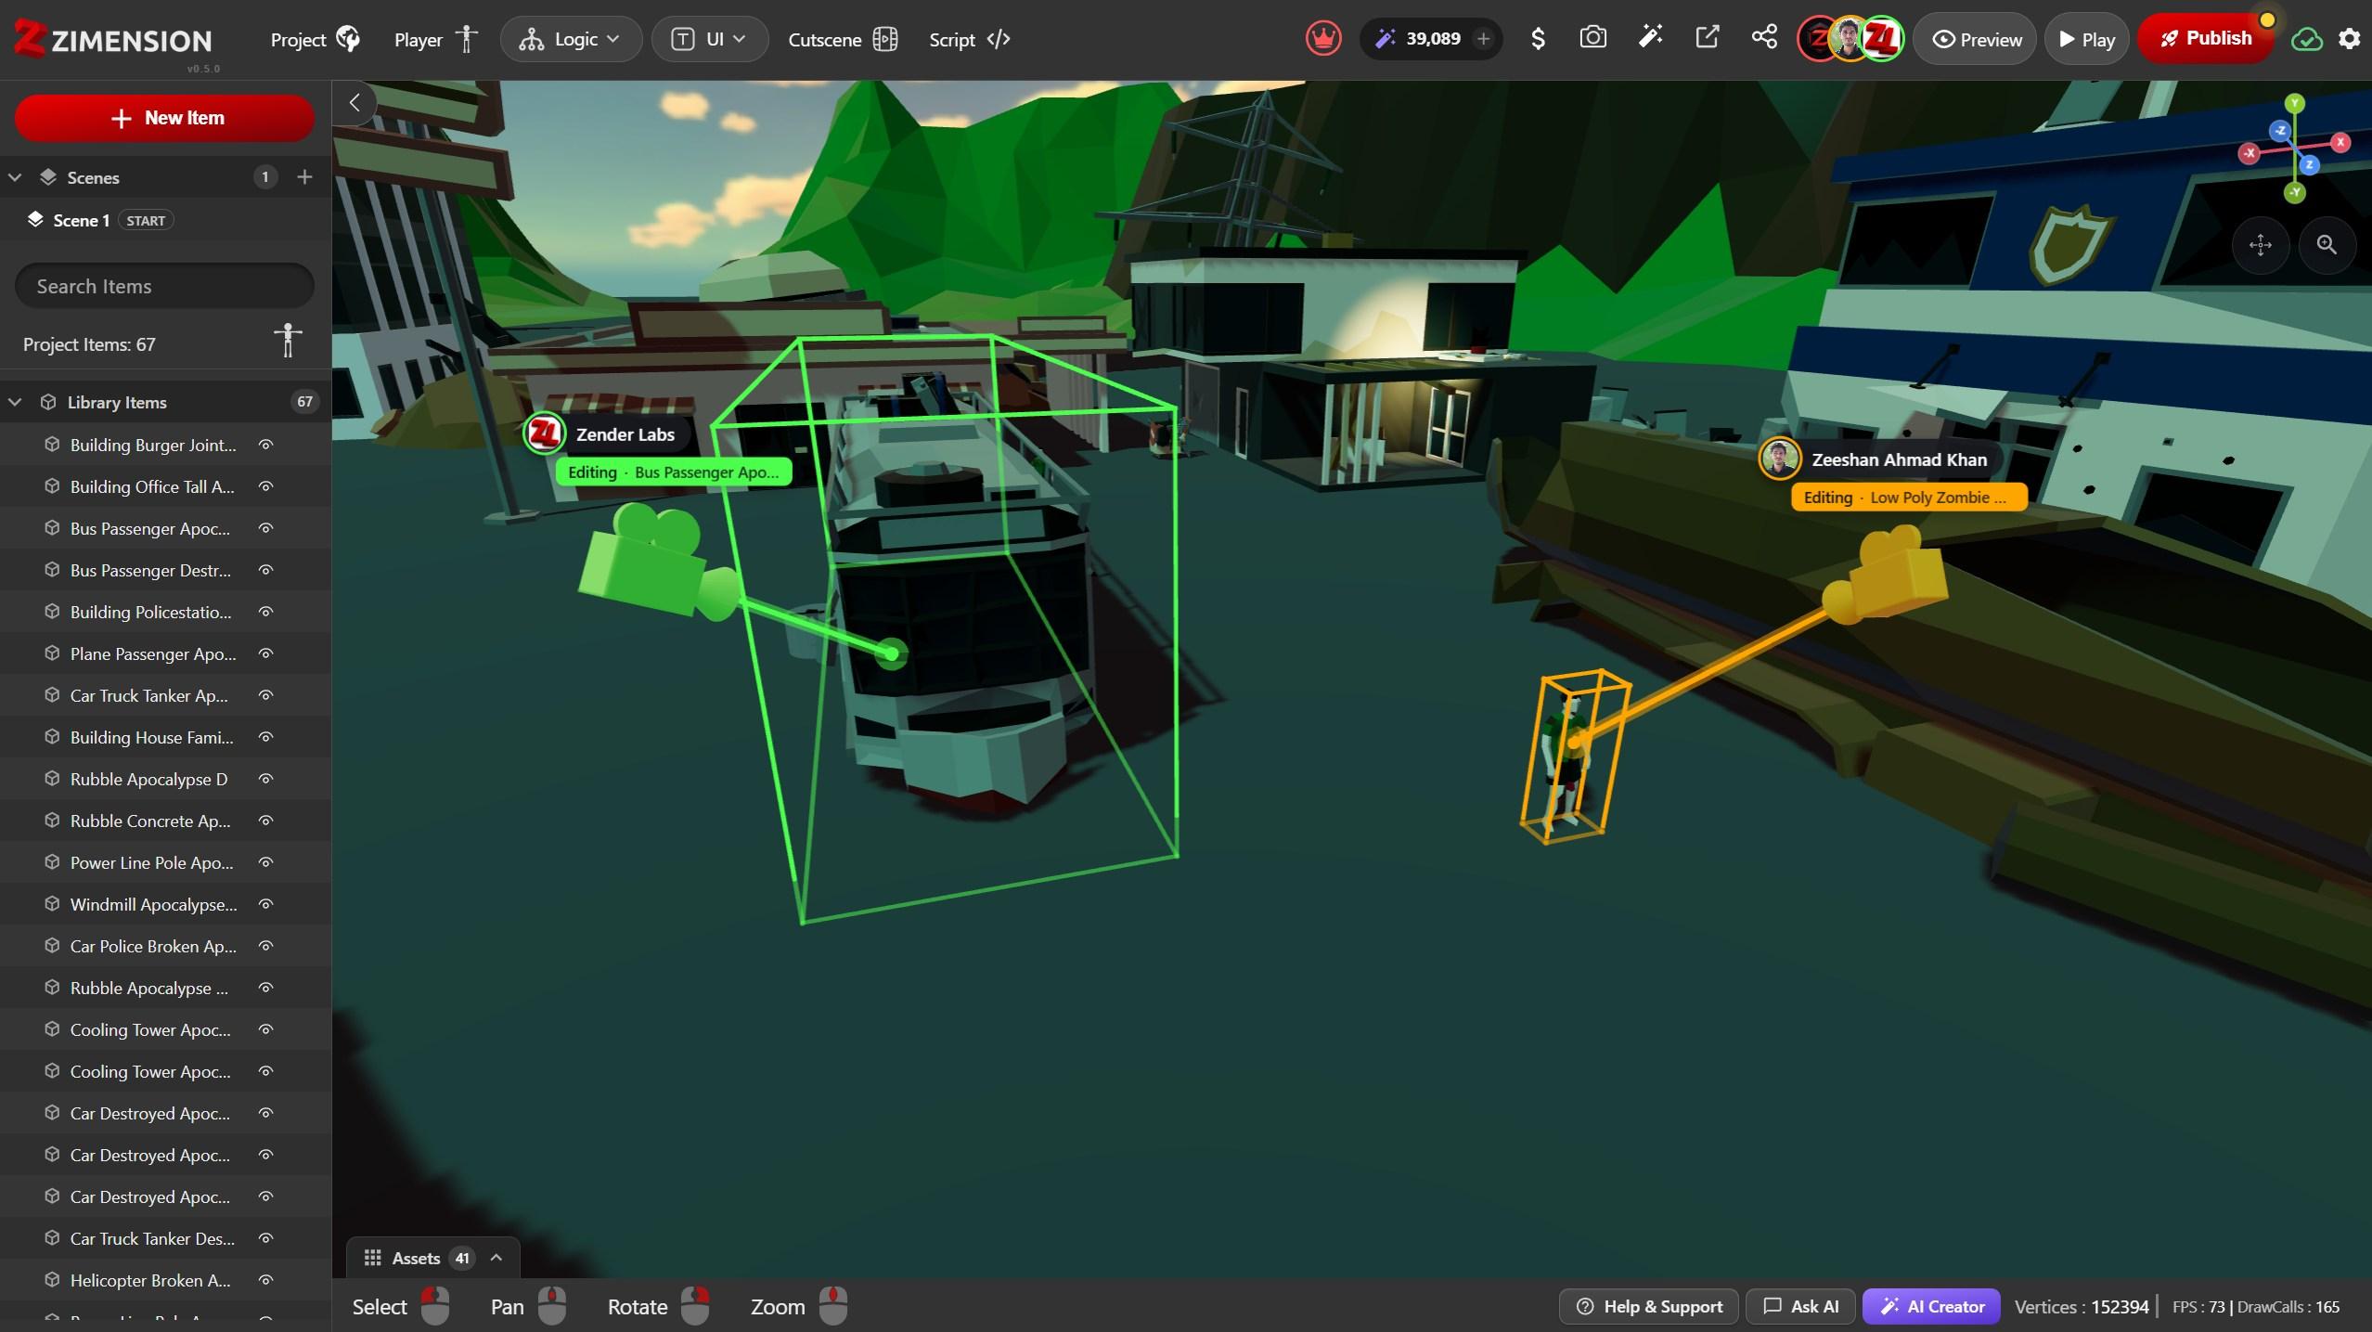
Task: Open the settings gear icon
Action: pos(2350,39)
